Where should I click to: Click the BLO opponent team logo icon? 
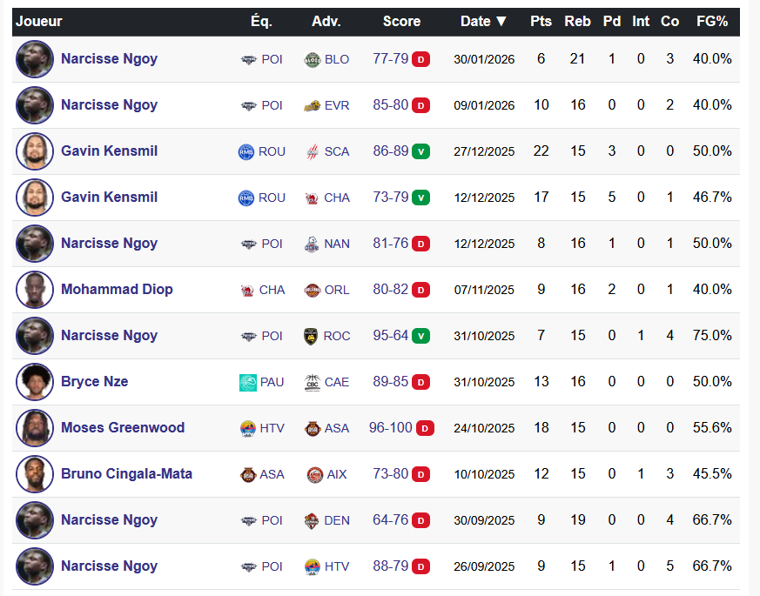click(313, 59)
